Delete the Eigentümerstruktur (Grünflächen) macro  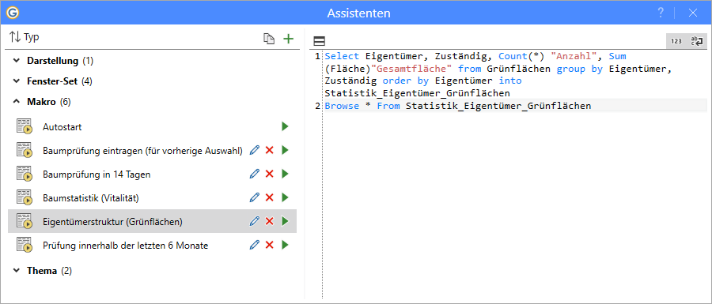(x=269, y=221)
